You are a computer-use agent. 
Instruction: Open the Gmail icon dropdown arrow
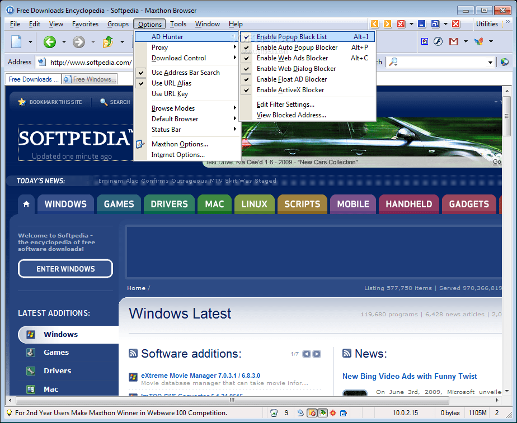click(x=466, y=41)
